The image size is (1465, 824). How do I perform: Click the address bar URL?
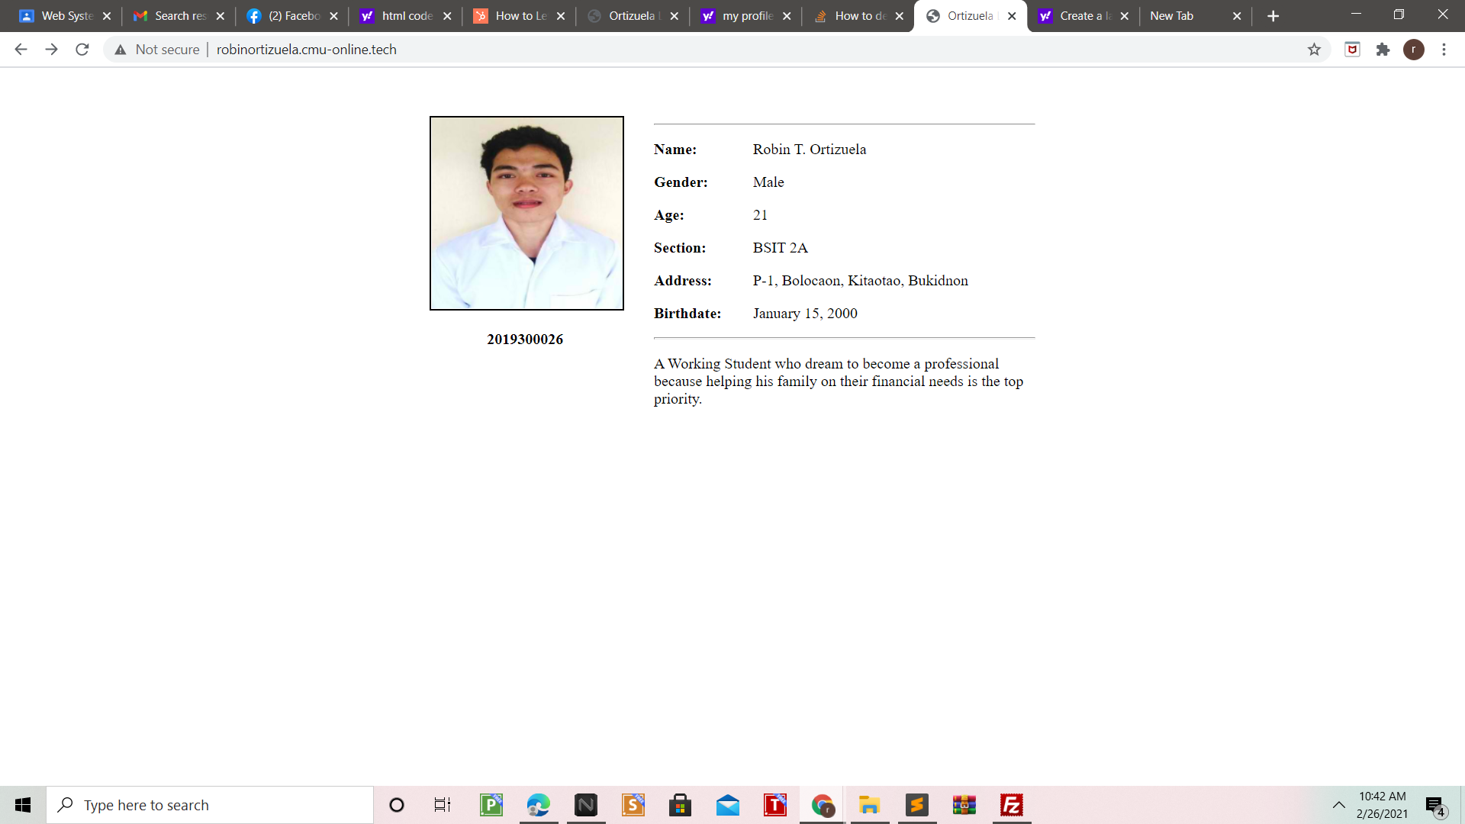(x=306, y=50)
